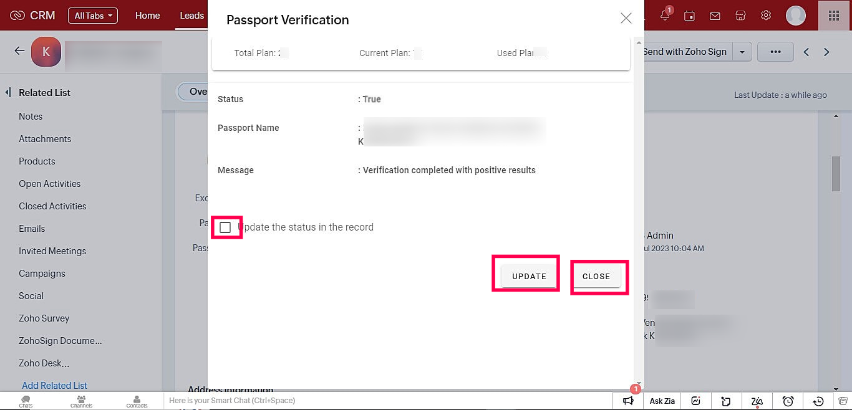Click the CLOSE button in dialog
The width and height of the screenshot is (852, 410).
click(x=596, y=276)
